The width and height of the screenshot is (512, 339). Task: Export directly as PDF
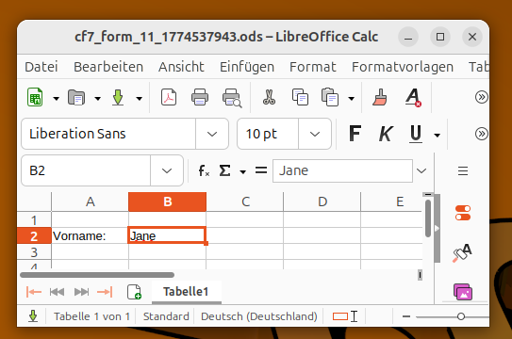pyautogui.click(x=169, y=97)
